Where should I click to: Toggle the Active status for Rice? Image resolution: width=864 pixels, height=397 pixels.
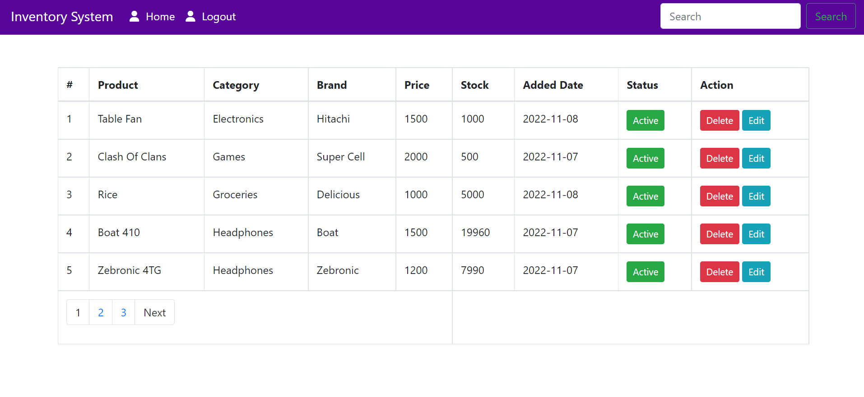[645, 196]
